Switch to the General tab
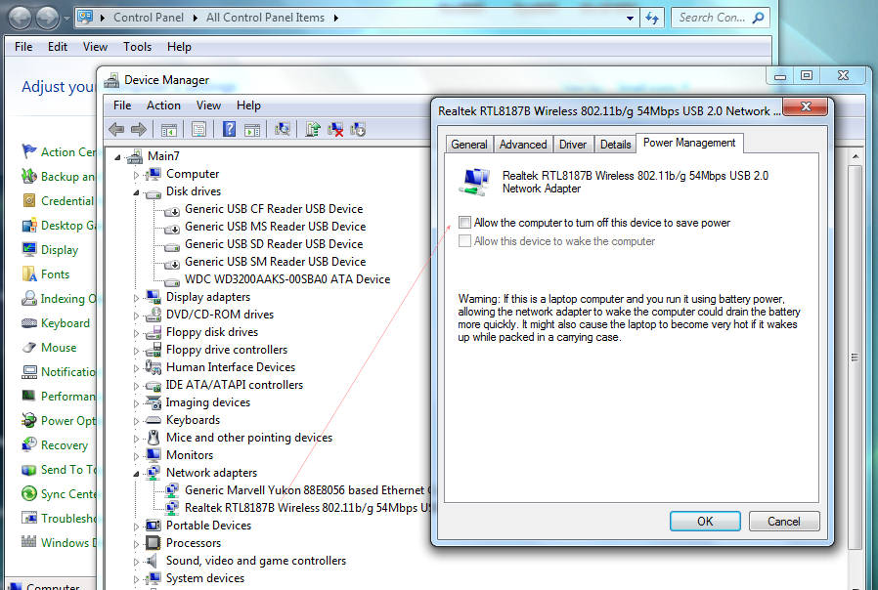Viewport: 878px width, 590px height. pos(469,145)
